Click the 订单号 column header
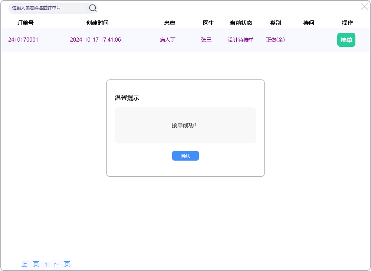Viewport: 371px width, 271px height. (x=25, y=23)
